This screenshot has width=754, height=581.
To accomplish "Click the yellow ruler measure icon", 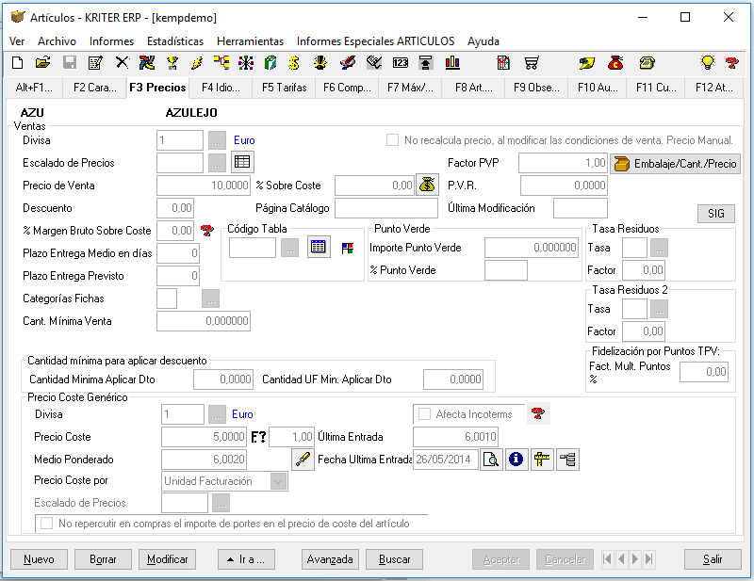I will pos(542,459).
